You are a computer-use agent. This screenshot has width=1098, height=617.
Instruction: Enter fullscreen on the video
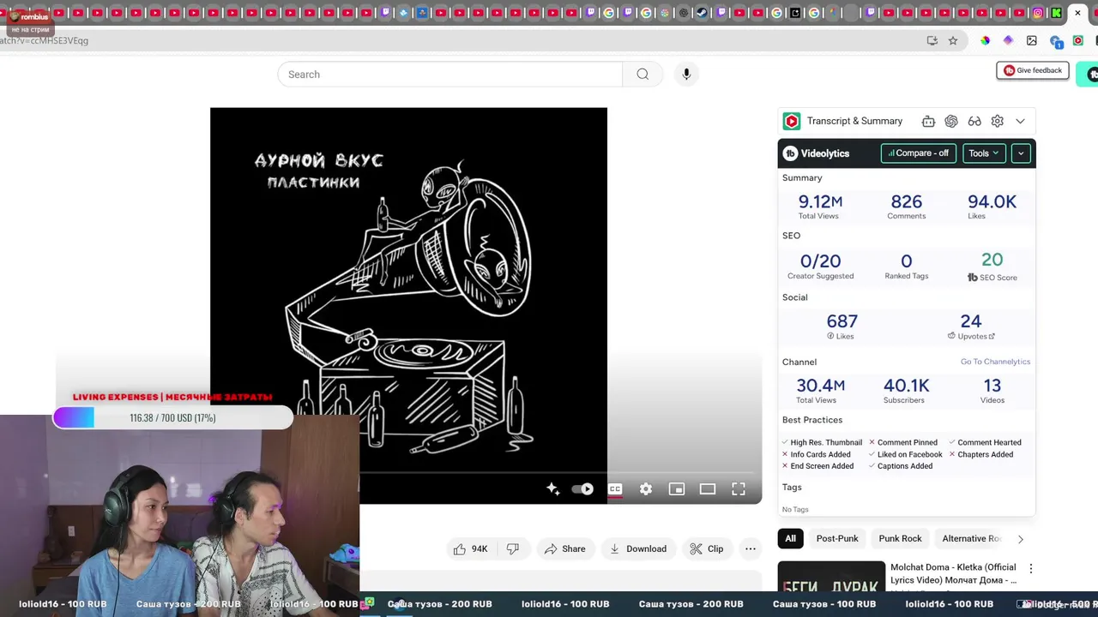(739, 488)
